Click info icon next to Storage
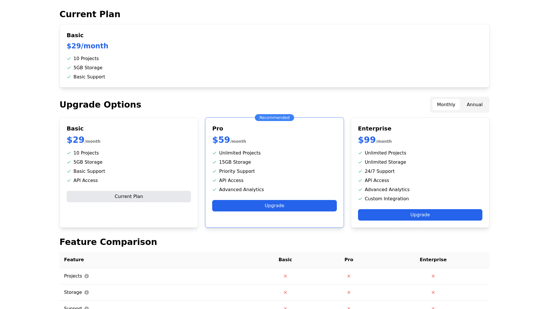The width and height of the screenshot is (549, 309). (87, 292)
